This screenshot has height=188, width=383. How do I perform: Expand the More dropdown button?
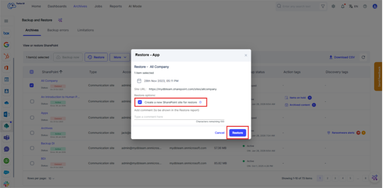(x=119, y=57)
